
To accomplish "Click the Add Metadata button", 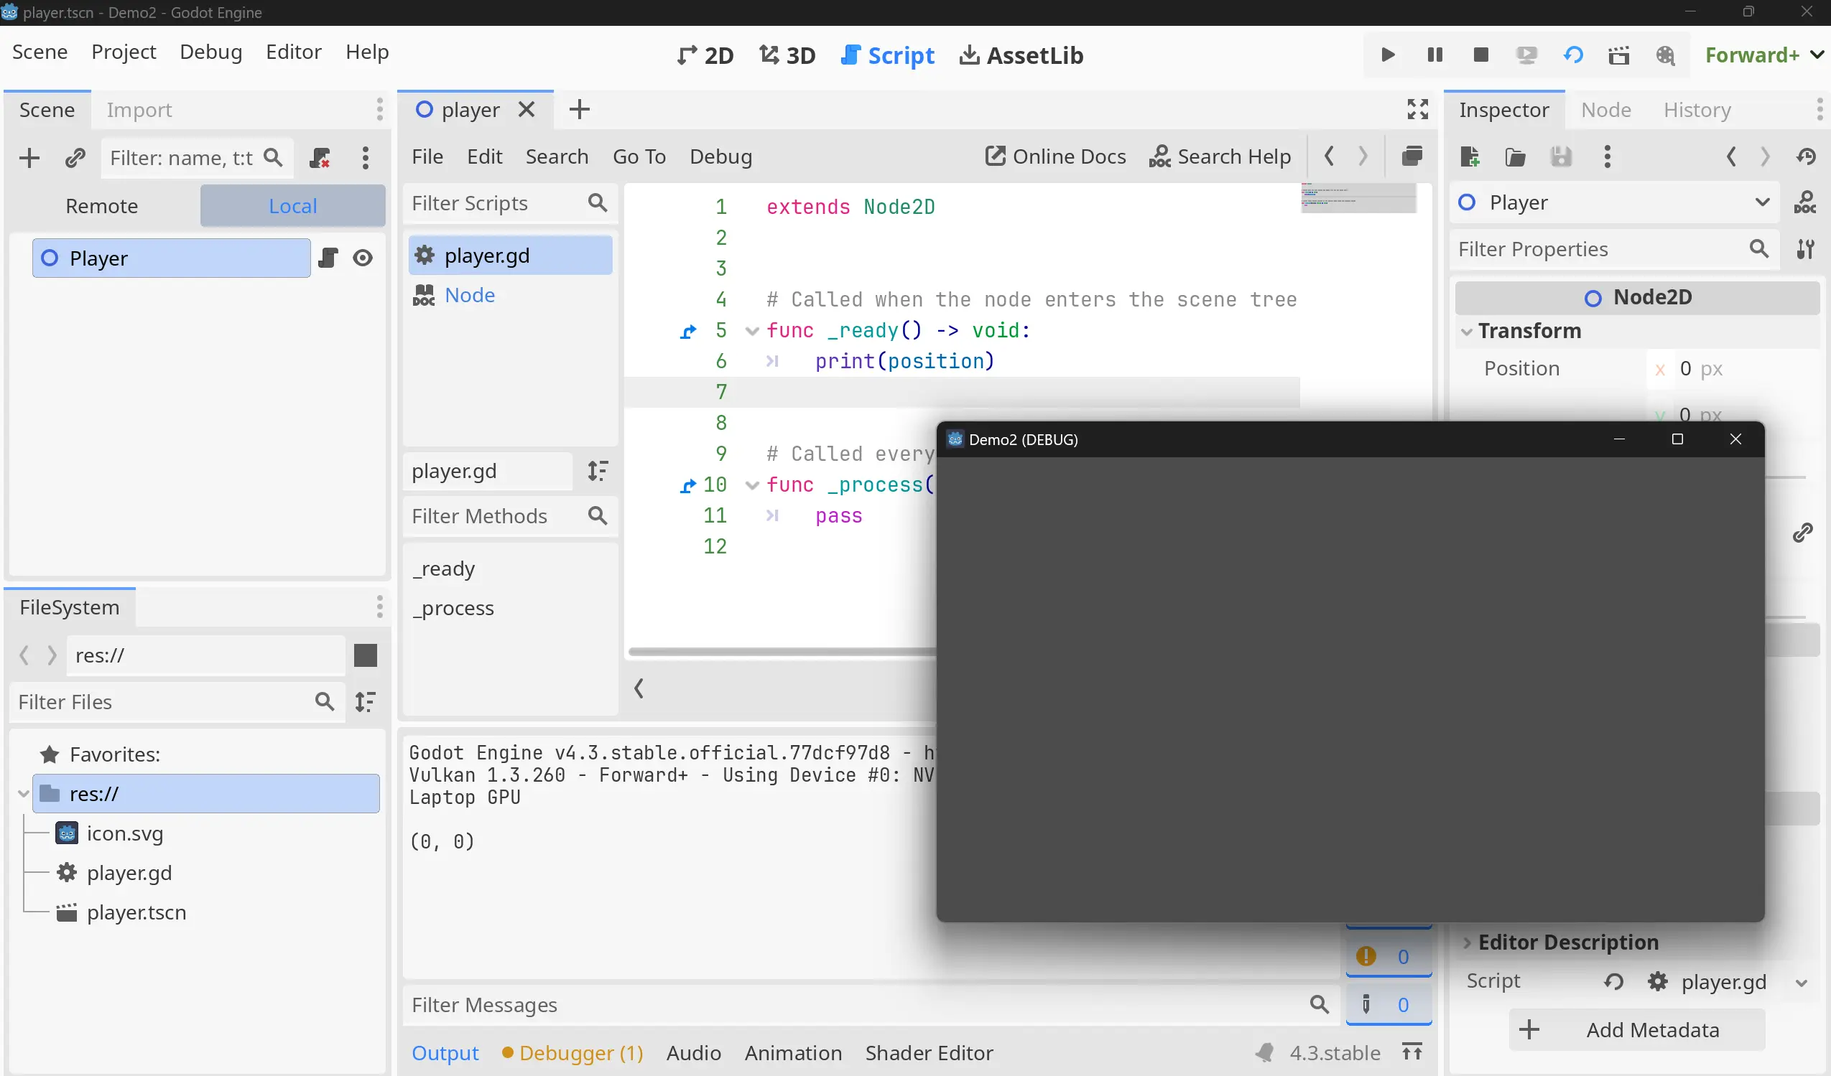I will [x=1637, y=1029].
